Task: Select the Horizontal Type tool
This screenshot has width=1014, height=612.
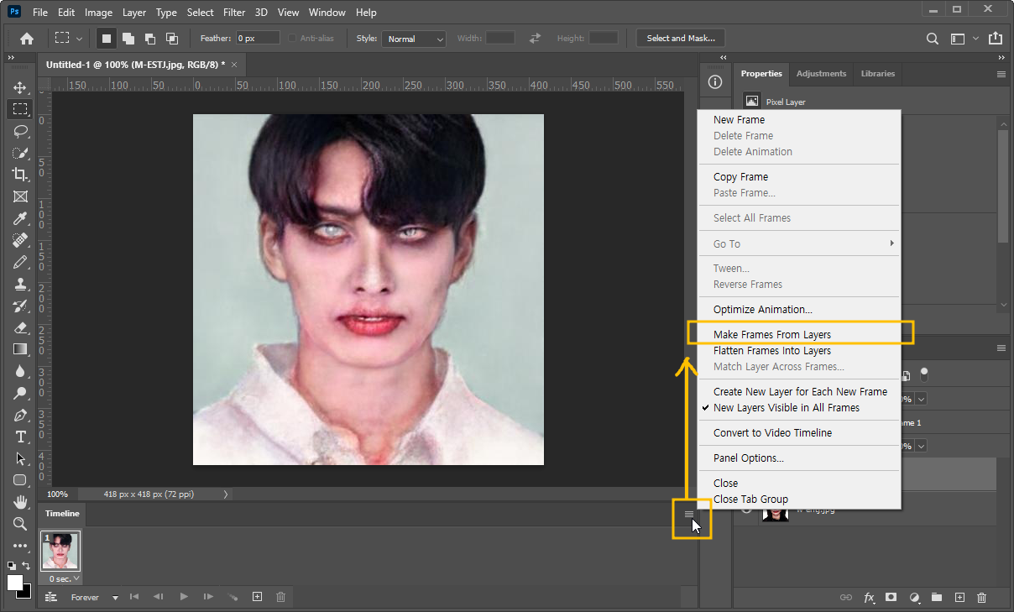Action: coord(20,437)
